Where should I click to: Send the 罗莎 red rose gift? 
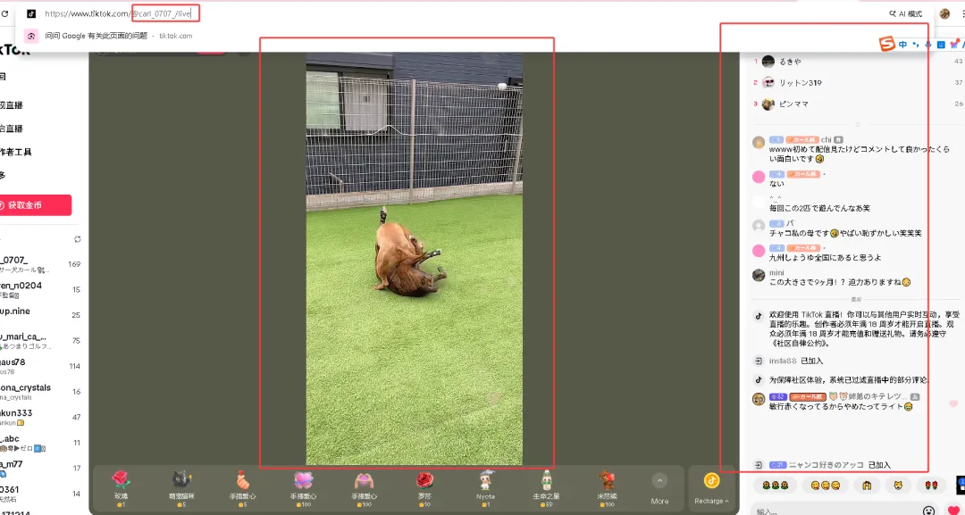tap(425, 488)
